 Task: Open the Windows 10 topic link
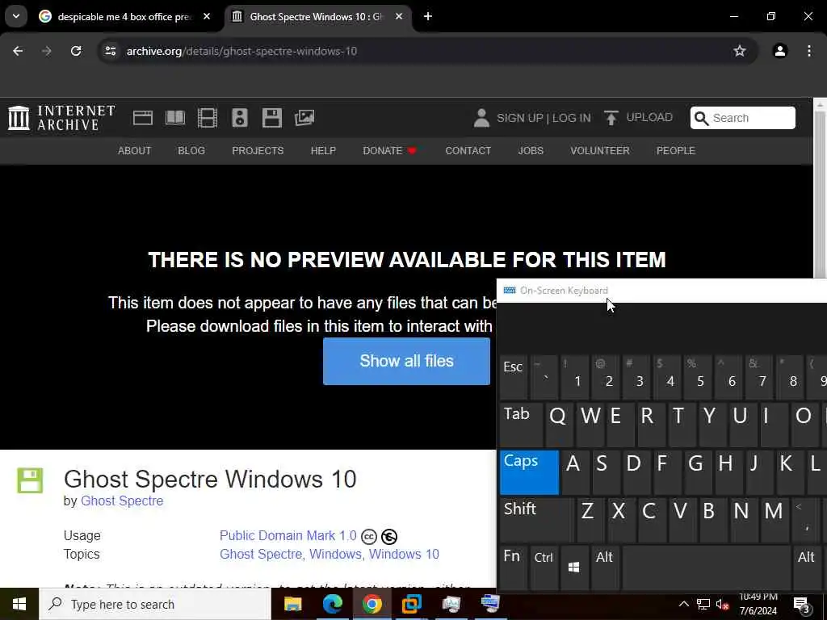point(404,554)
